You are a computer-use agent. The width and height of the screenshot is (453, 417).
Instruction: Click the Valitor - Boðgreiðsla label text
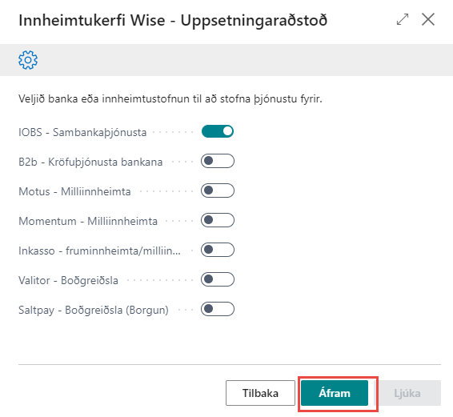click(x=68, y=280)
